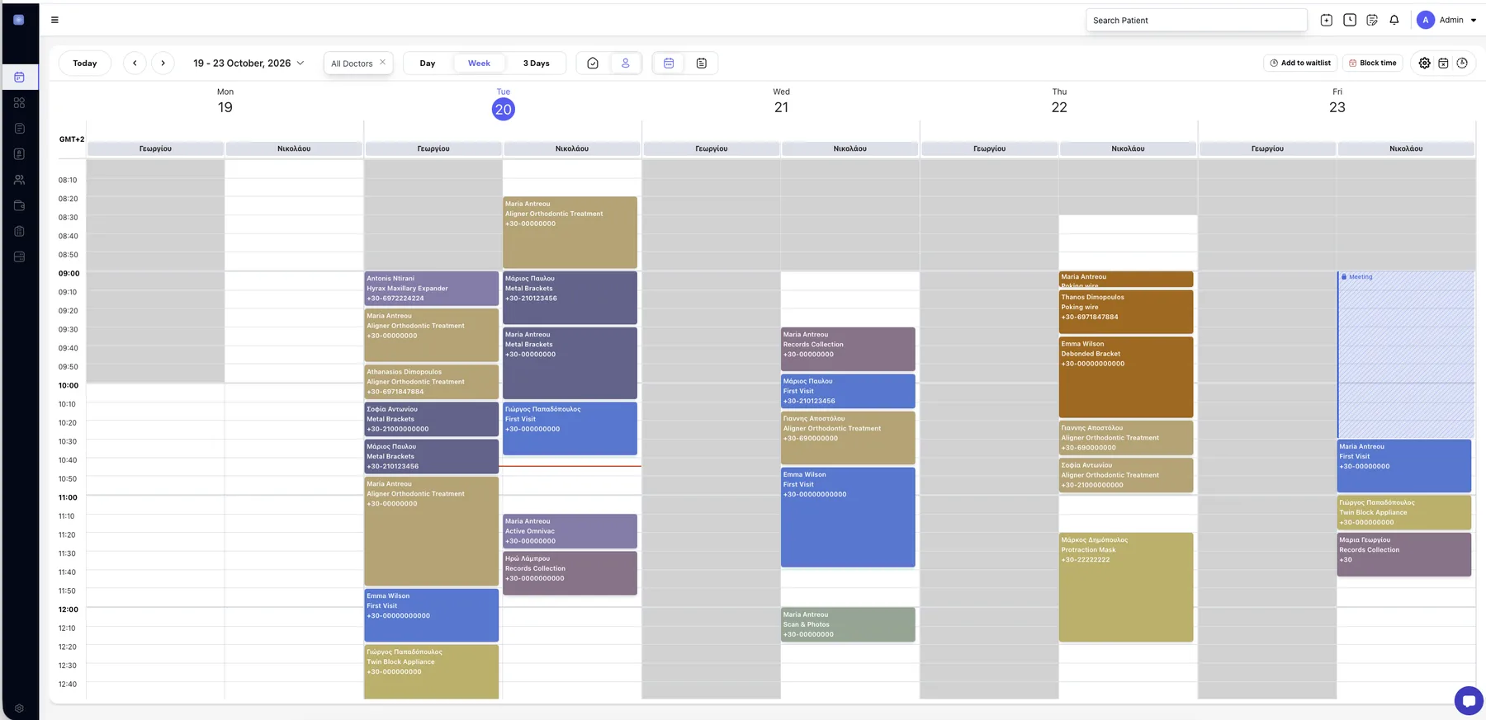1486x720 pixels.
Task: Open the Friday Meeting blocked time
Action: tap(1405, 355)
